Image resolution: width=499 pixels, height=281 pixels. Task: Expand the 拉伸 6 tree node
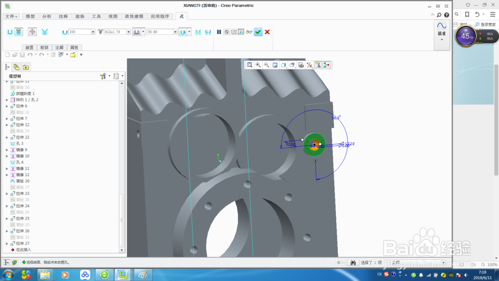tap(7, 106)
